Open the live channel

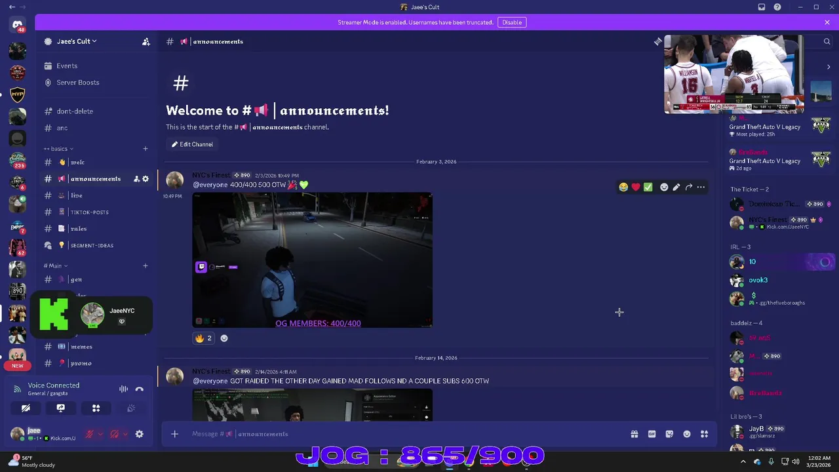[x=96, y=195]
